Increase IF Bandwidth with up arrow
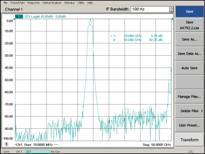 pyautogui.click(x=172, y=8)
